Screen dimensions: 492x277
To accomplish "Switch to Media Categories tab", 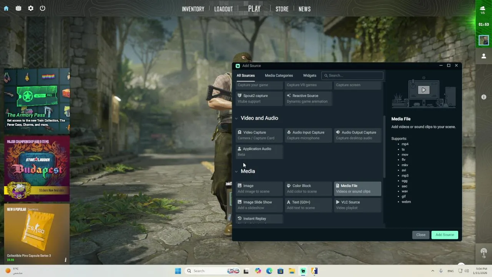I will (x=279, y=75).
